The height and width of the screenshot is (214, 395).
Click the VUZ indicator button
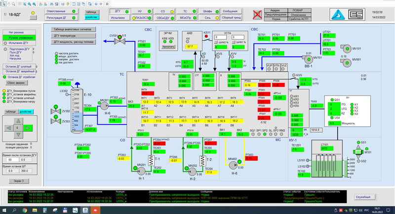tap(284, 67)
